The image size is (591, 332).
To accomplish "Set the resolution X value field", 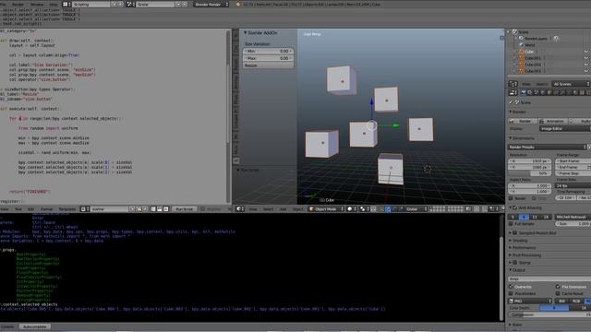I will 529,161.
